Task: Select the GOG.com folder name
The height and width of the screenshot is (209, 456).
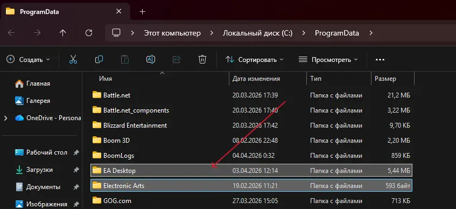Action: click(117, 200)
